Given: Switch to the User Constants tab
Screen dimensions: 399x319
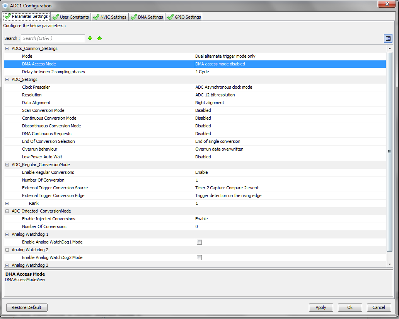Looking at the screenshot, I should click(x=73, y=17).
